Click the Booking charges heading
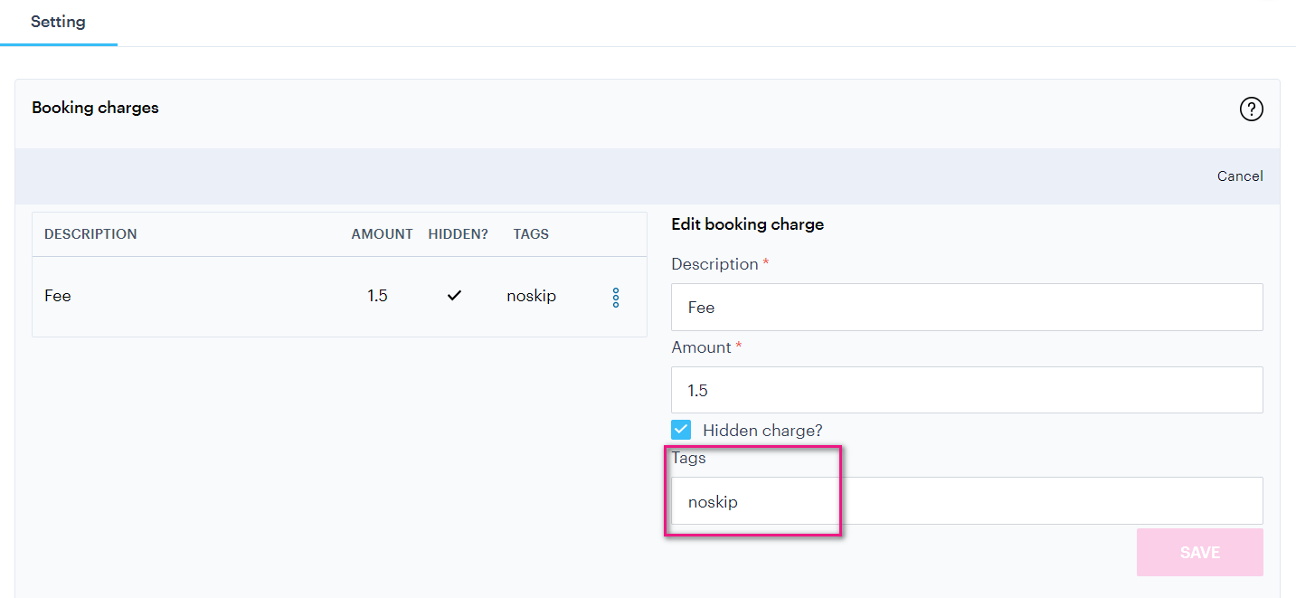 (x=95, y=108)
